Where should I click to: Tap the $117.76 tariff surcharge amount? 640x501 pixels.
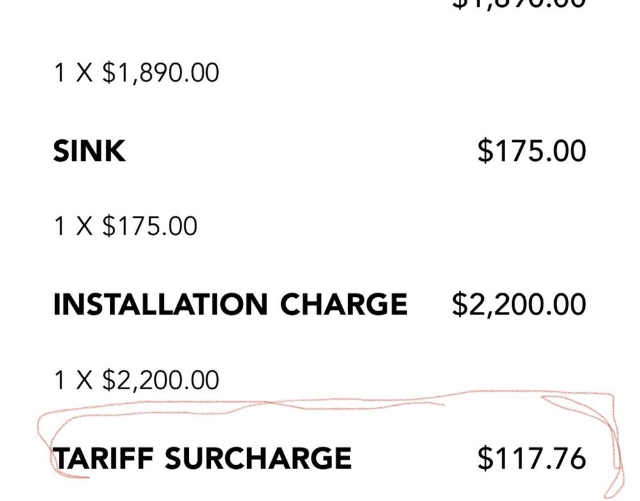click(x=532, y=458)
